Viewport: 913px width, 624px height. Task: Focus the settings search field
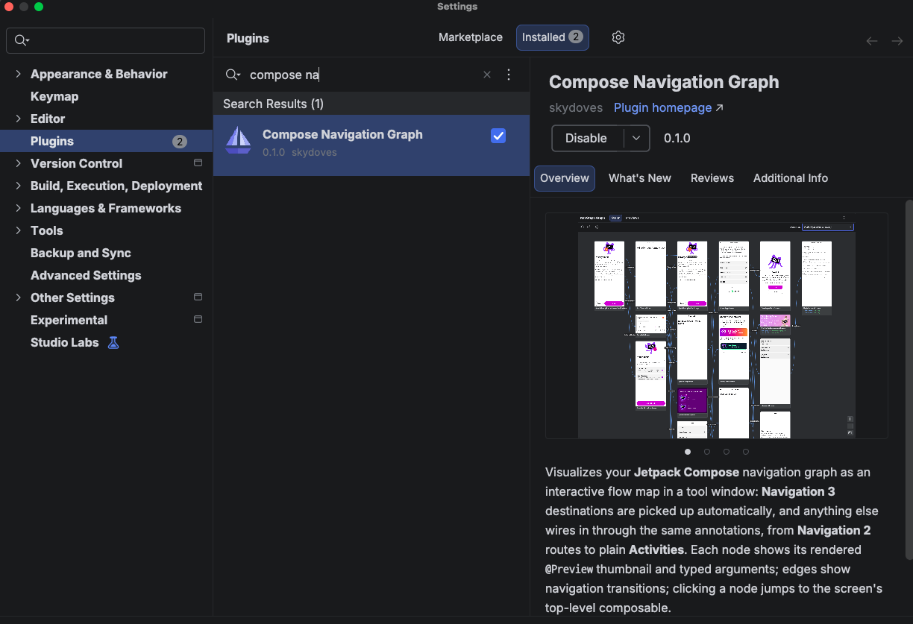(x=105, y=40)
